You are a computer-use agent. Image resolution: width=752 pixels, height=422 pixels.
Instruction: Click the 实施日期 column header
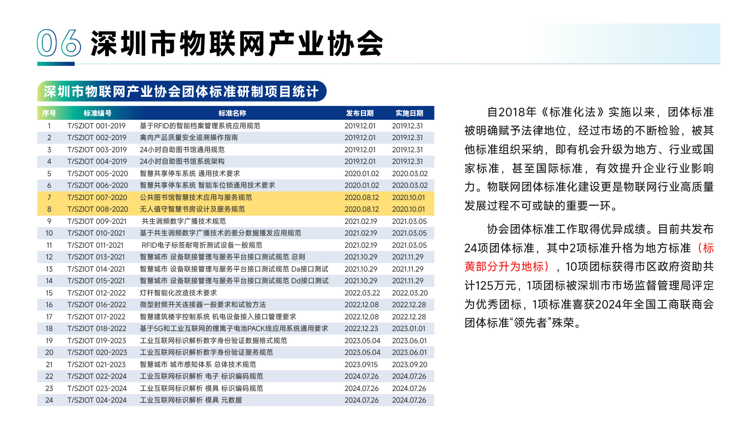pyautogui.click(x=410, y=113)
